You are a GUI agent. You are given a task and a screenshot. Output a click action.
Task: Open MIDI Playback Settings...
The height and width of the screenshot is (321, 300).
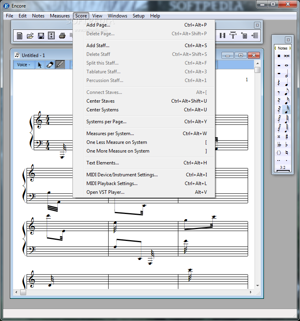144,183
